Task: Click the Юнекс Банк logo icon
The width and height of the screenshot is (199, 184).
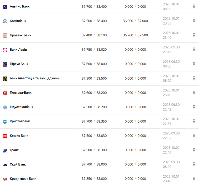Action: pyautogui.click(x=5, y=136)
